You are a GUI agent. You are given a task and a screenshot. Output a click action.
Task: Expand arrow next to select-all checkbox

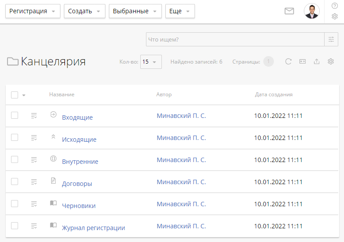click(24, 95)
